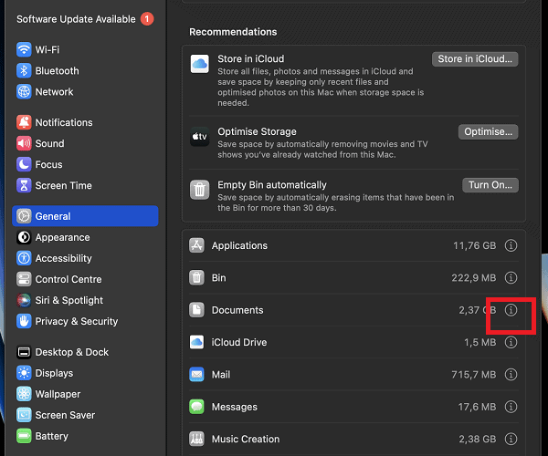
Task: Select Network in the sidebar
Action: [x=54, y=91]
